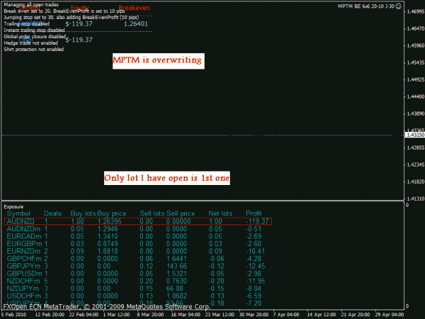Select the 'Instant trailing stop disabled' line
This screenshot has height=319, width=425.
tap(34, 30)
